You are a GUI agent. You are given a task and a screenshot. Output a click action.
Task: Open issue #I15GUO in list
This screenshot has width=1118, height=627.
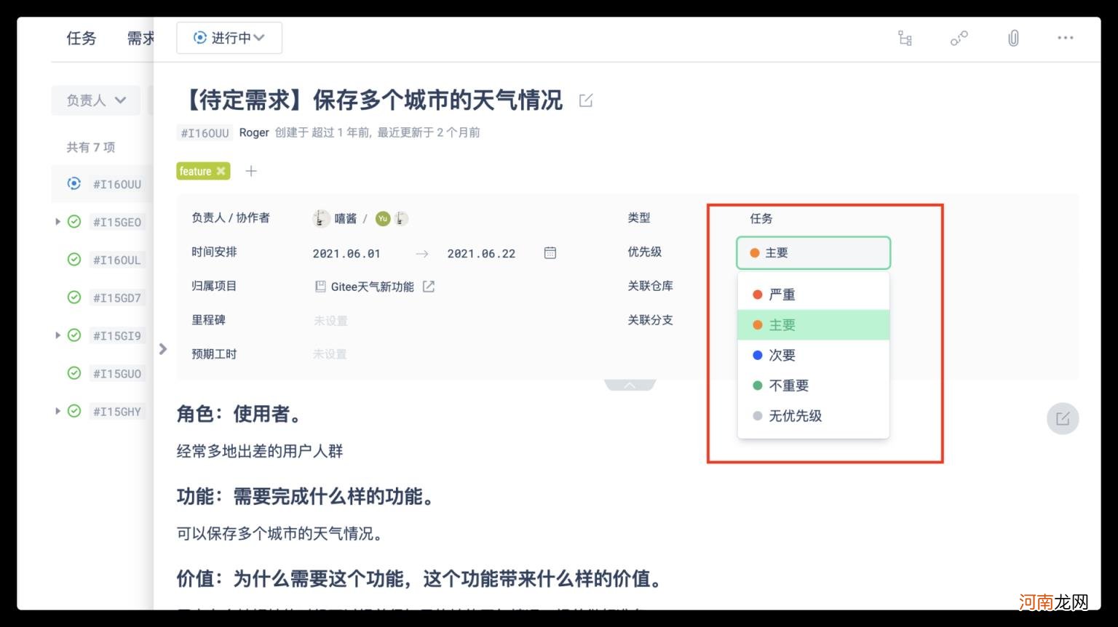click(117, 373)
